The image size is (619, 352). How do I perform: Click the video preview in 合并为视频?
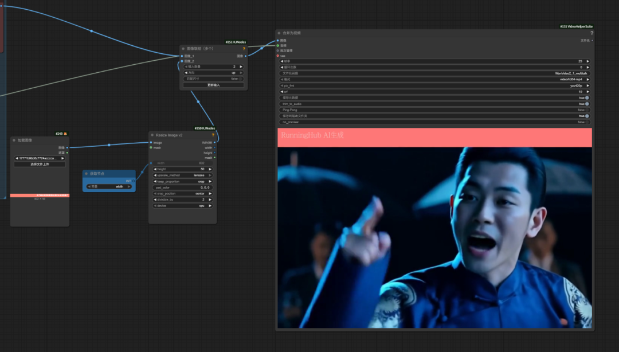[434, 228]
